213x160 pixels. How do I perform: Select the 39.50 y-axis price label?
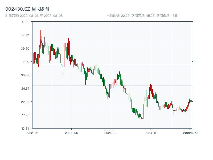[x=26, y=49]
